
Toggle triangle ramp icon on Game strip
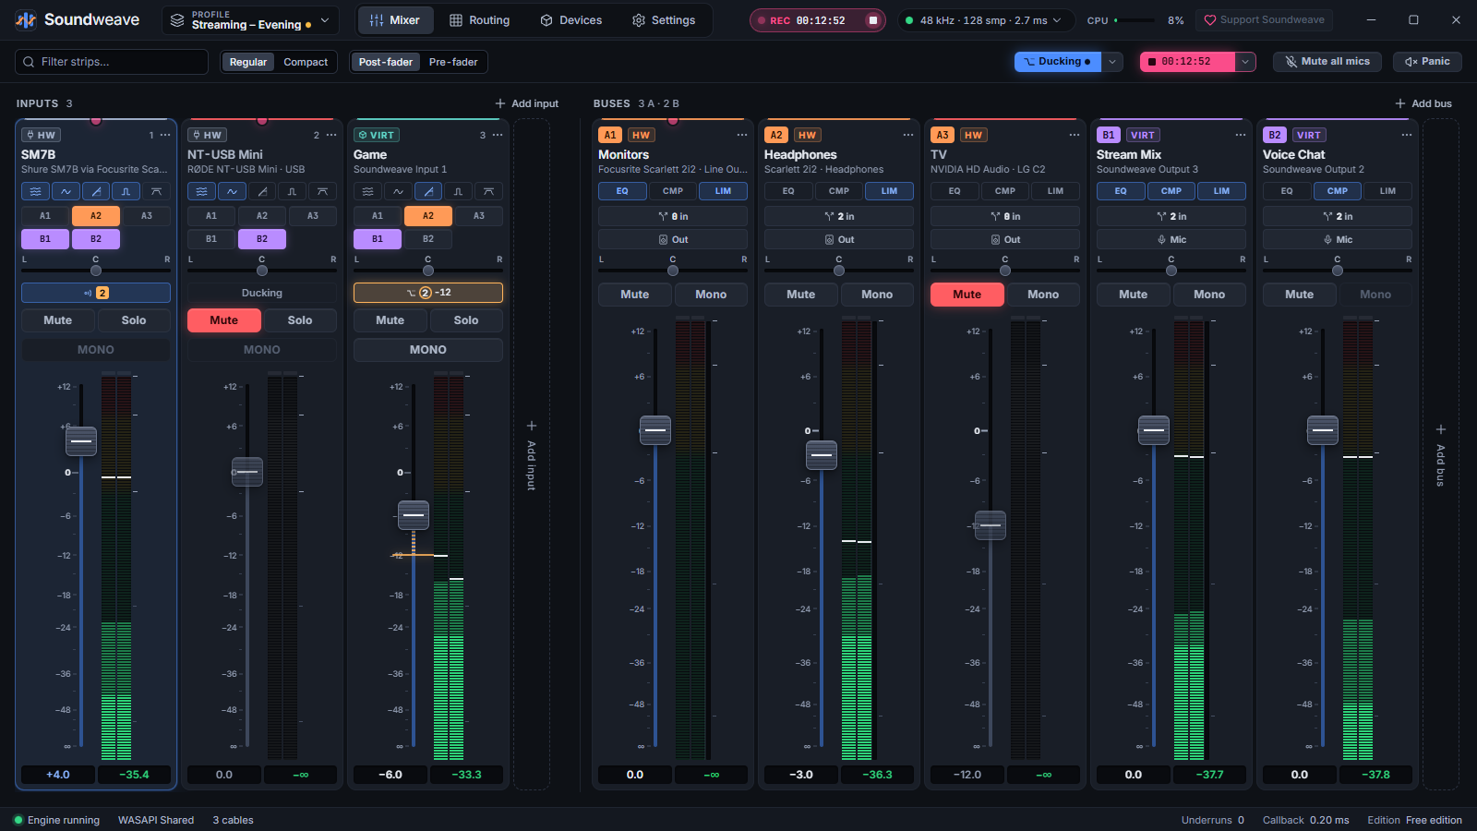pyautogui.click(x=428, y=191)
